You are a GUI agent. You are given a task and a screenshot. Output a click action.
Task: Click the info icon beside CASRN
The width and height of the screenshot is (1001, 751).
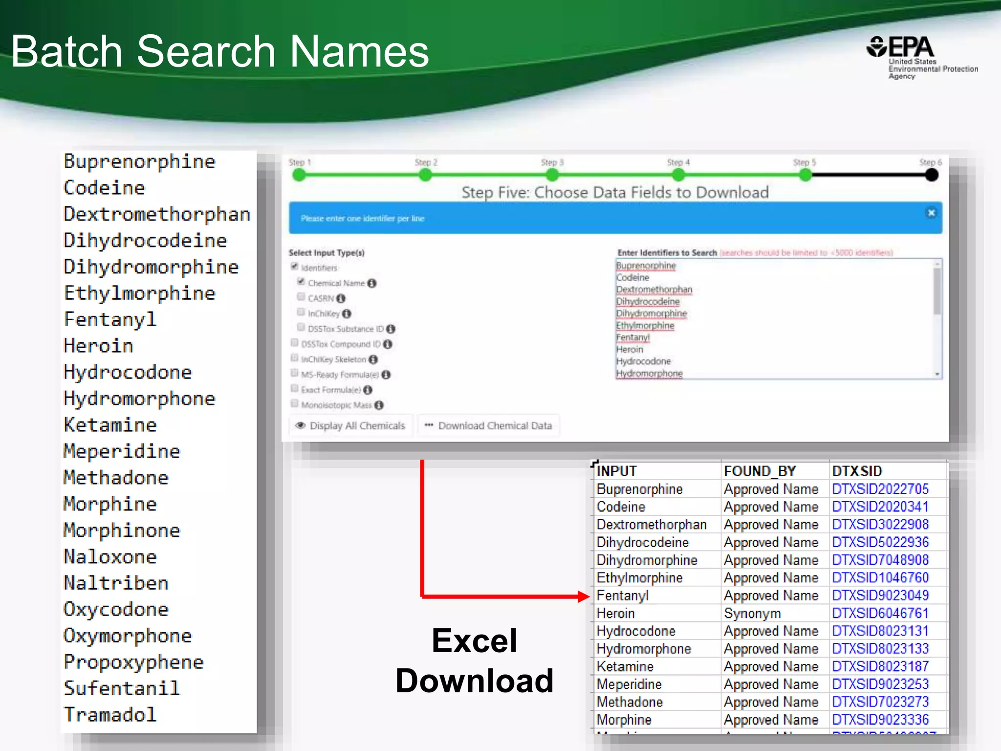point(341,299)
